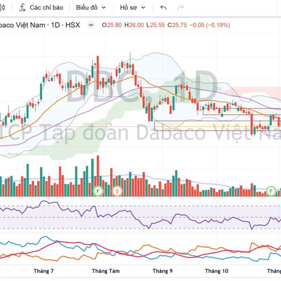Click the Tháng 9 time axis label
The width and height of the screenshot is (281, 281).
coord(163,271)
